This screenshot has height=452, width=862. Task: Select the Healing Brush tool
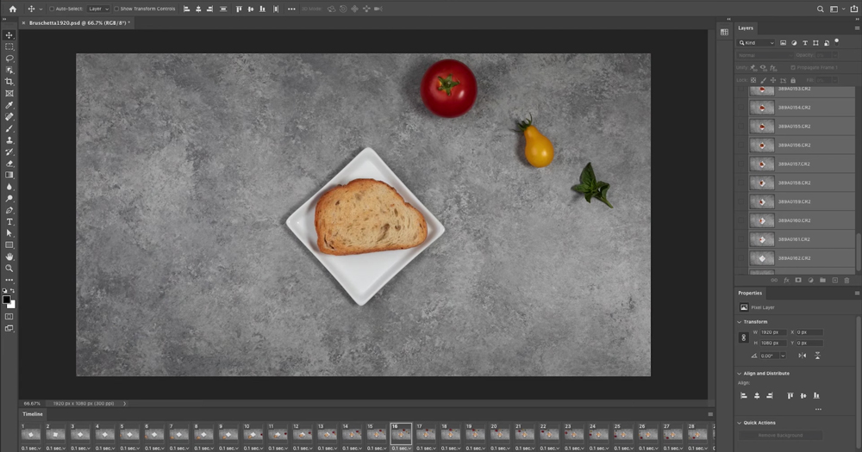pos(9,117)
